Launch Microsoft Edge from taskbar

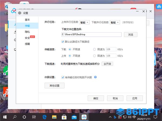point(45,117)
